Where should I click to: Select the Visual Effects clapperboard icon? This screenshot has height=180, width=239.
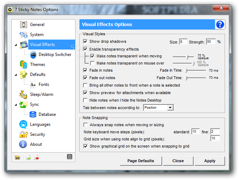point(24,45)
